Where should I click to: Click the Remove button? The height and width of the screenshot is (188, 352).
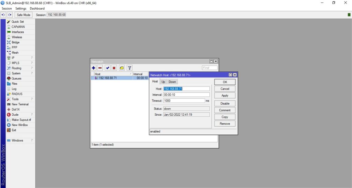225,124
